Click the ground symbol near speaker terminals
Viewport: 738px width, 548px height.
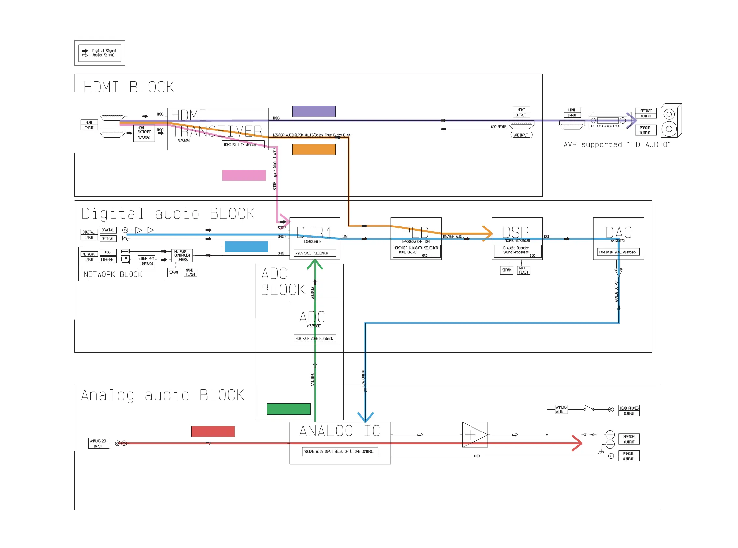pos(601,453)
